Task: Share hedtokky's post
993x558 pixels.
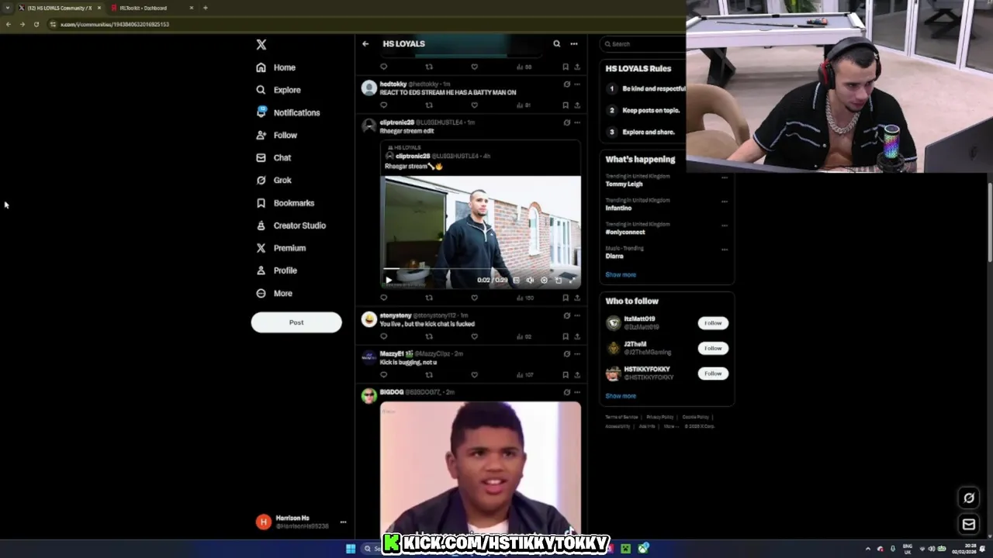Action: point(576,105)
